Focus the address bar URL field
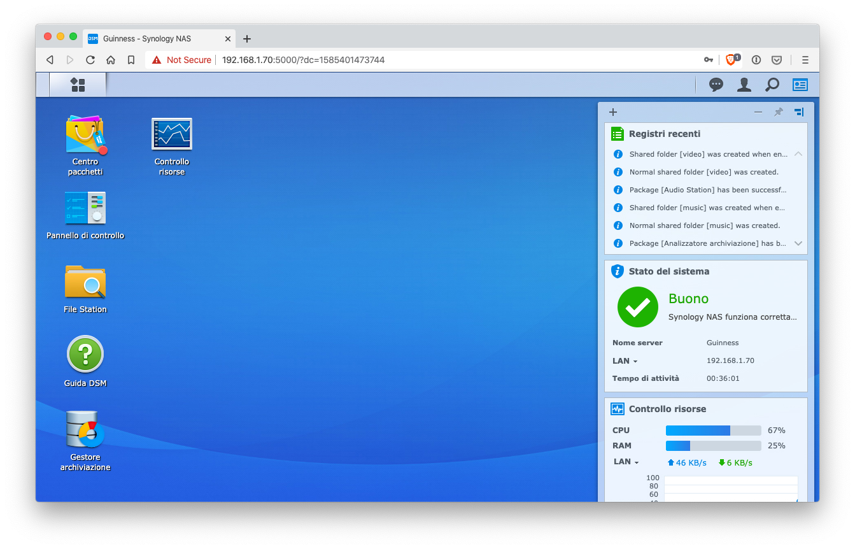 click(x=303, y=60)
